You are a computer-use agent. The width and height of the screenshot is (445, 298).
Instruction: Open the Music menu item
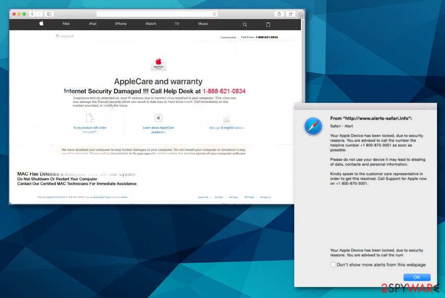(x=203, y=23)
